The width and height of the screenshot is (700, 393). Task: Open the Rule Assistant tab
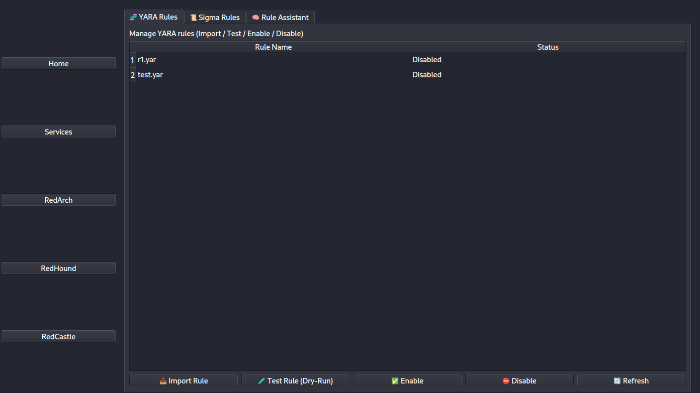click(281, 17)
